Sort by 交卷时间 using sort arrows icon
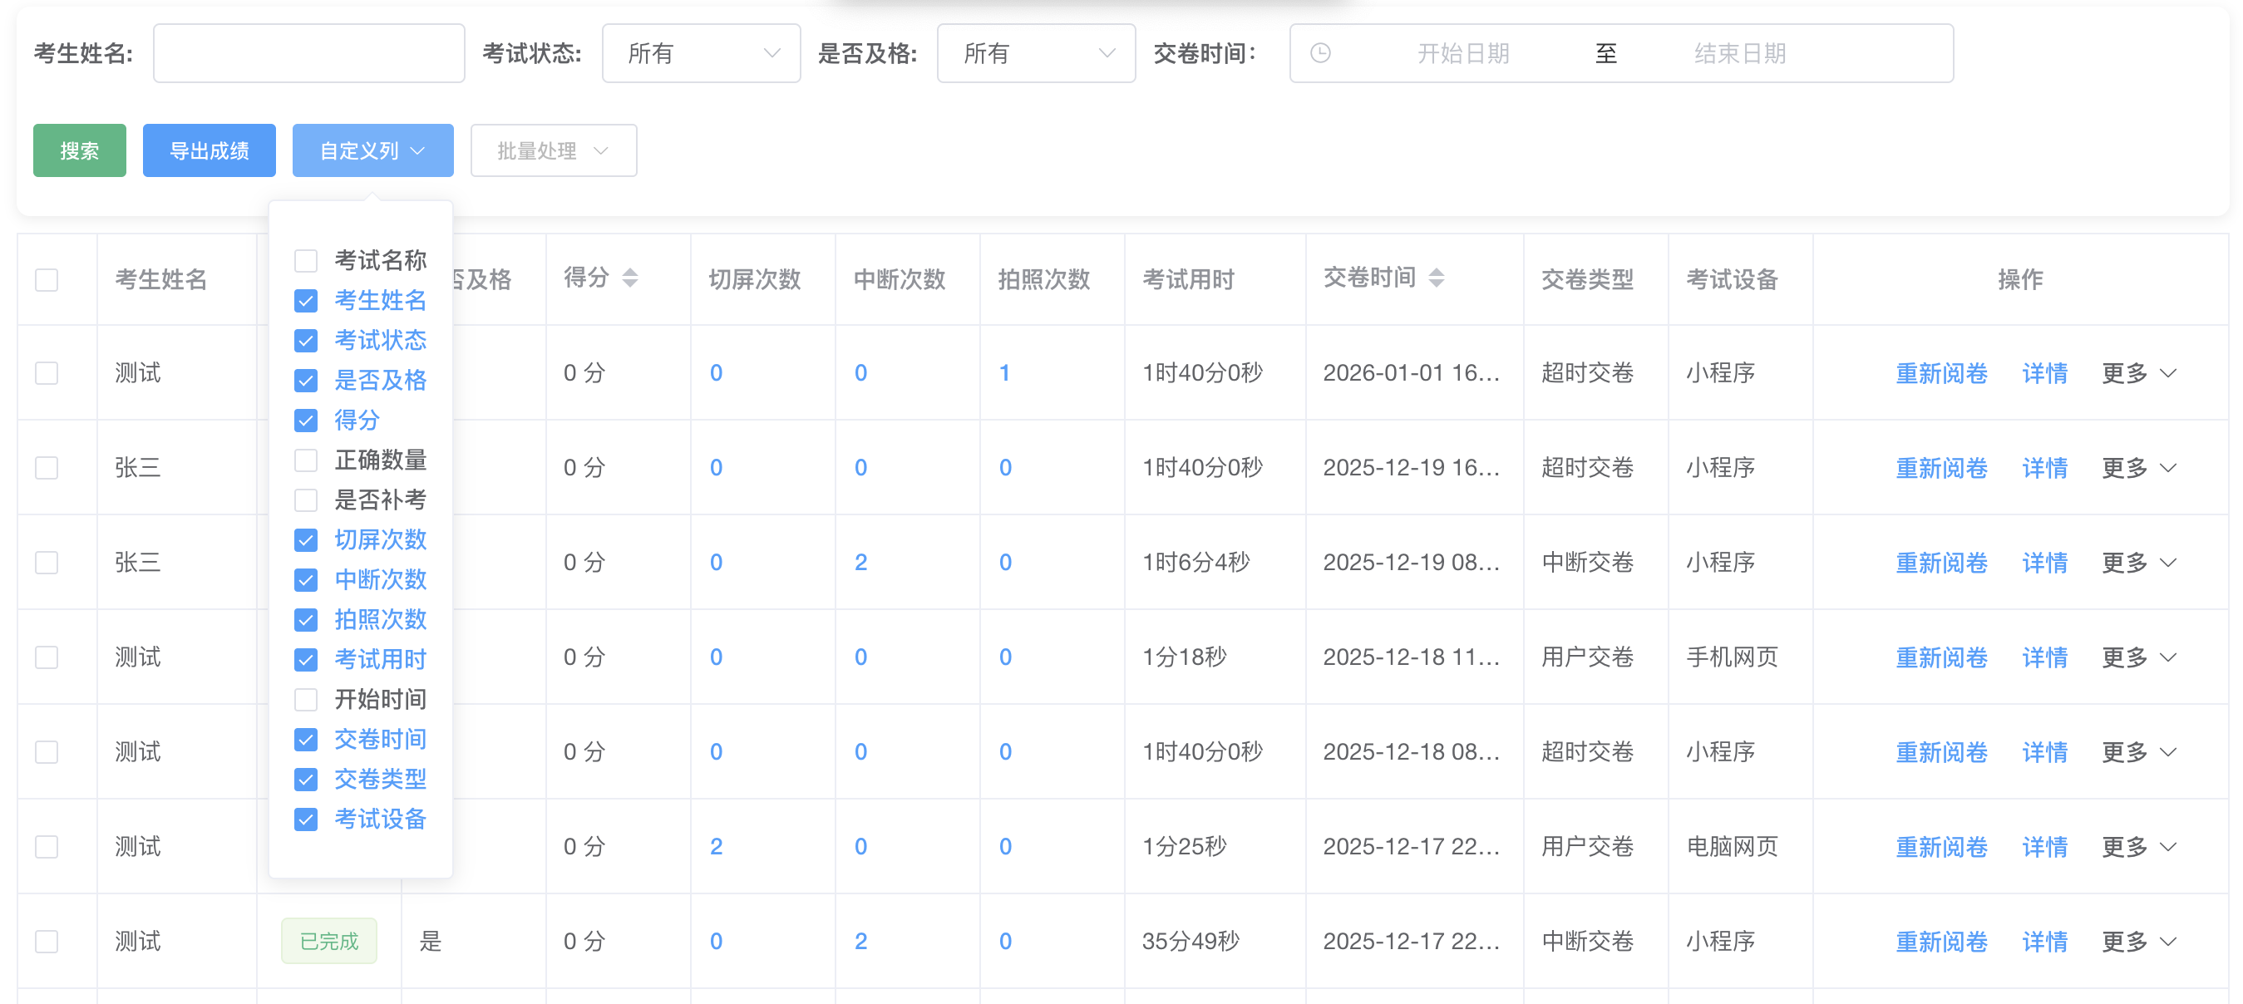 pyautogui.click(x=1436, y=278)
